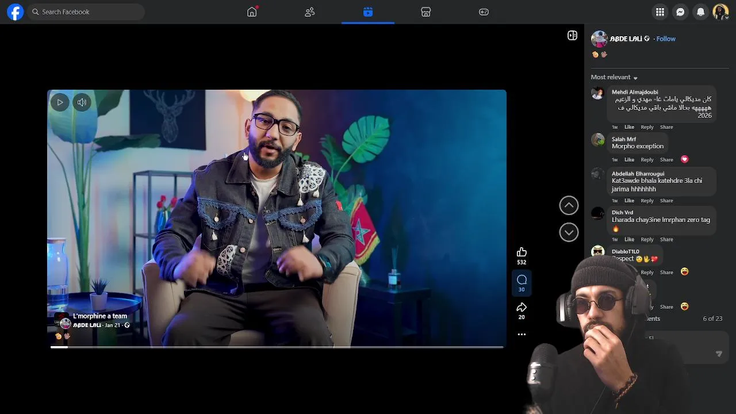Open the reel more options menu
The image size is (736, 414).
click(x=522, y=334)
